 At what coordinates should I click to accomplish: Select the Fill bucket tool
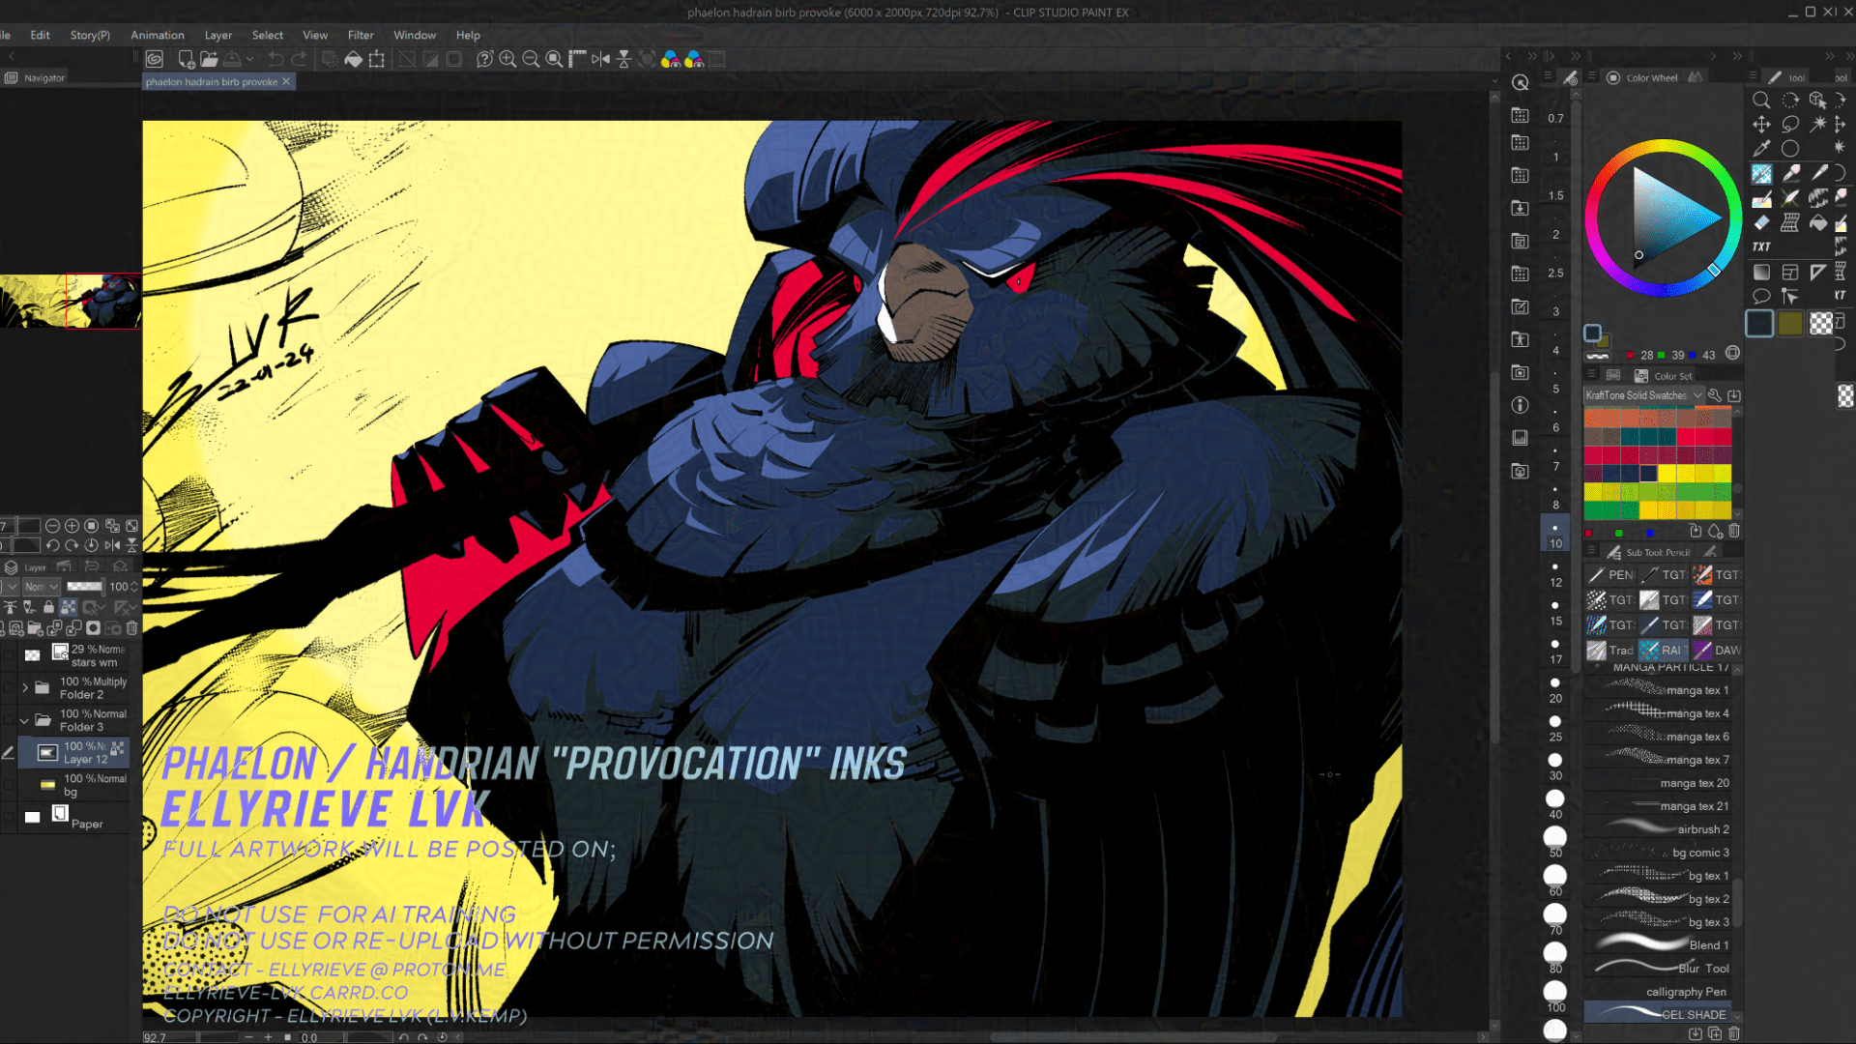click(x=1818, y=223)
